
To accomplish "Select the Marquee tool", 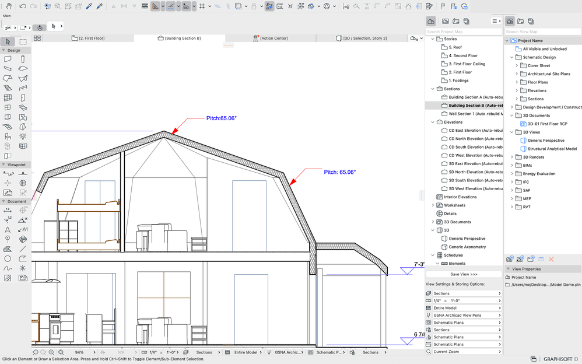I will click(23, 41).
